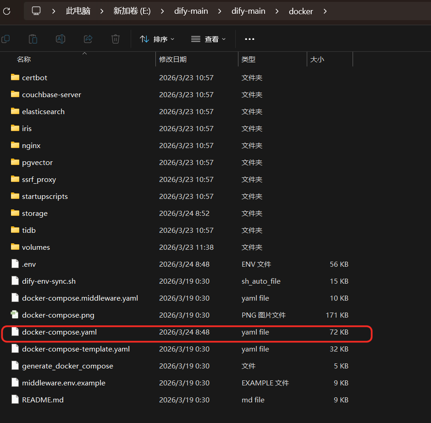The height and width of the screenshot is (423, 431).
Task: Go to second dify-main breadcrumb segment
Action: pos(248,11)
